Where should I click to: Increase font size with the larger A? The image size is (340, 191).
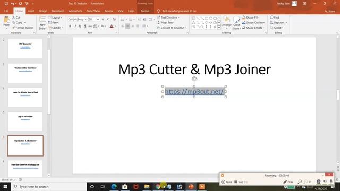coord(103,19)
